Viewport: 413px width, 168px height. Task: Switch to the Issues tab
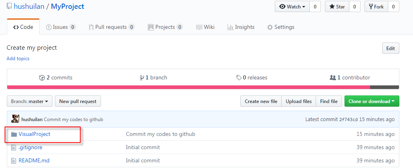(60, 27)
